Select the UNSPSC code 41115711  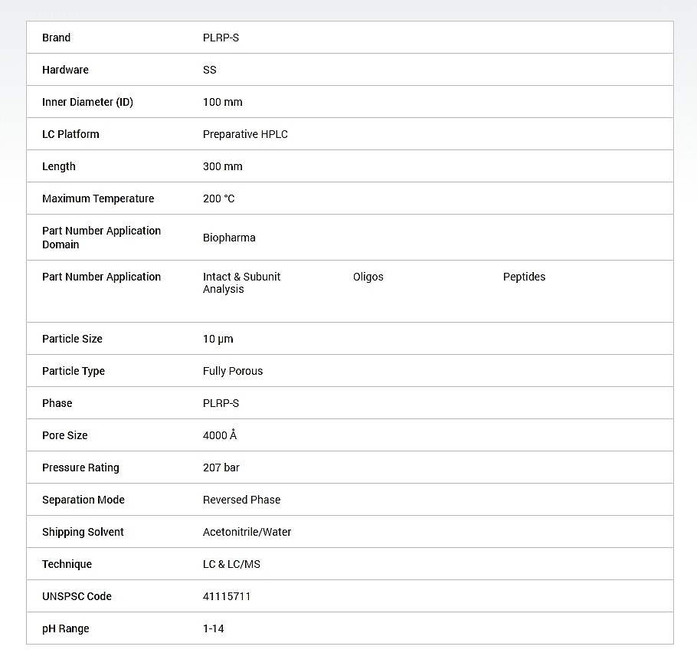tap(227, 596)
